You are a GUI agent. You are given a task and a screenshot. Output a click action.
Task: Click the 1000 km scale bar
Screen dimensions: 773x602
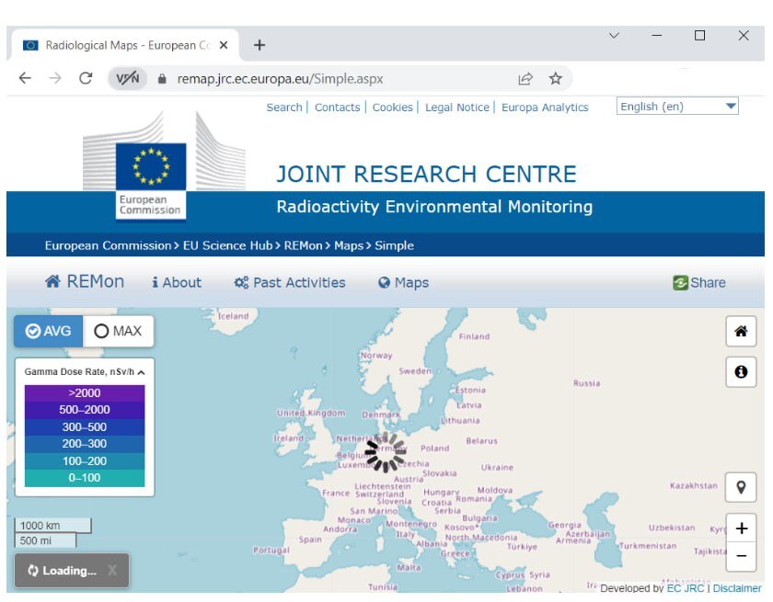52,525
